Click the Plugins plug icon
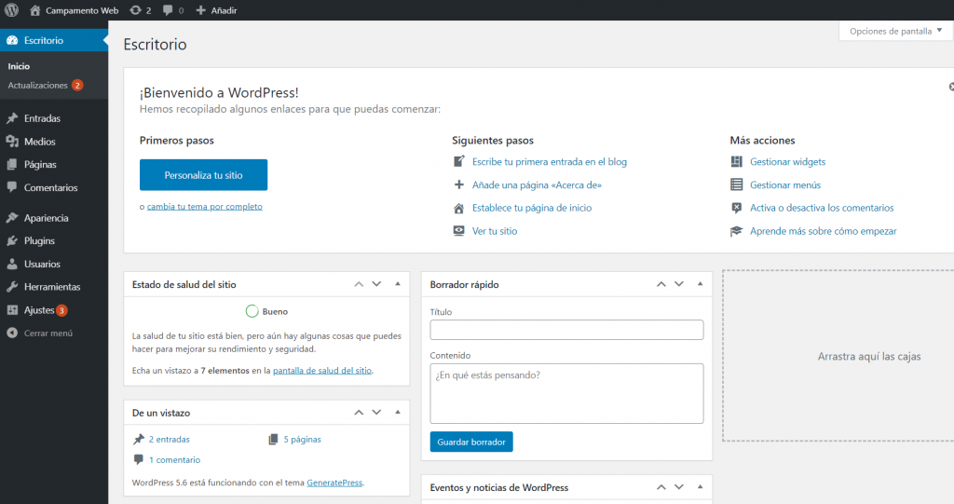The height and width of the screenshot is (504, 954). pos(12,241)
